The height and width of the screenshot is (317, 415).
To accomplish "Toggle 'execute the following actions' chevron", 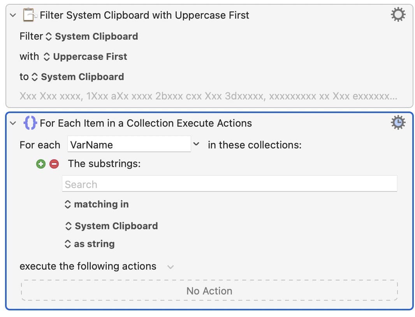I will tap(170, 267).
